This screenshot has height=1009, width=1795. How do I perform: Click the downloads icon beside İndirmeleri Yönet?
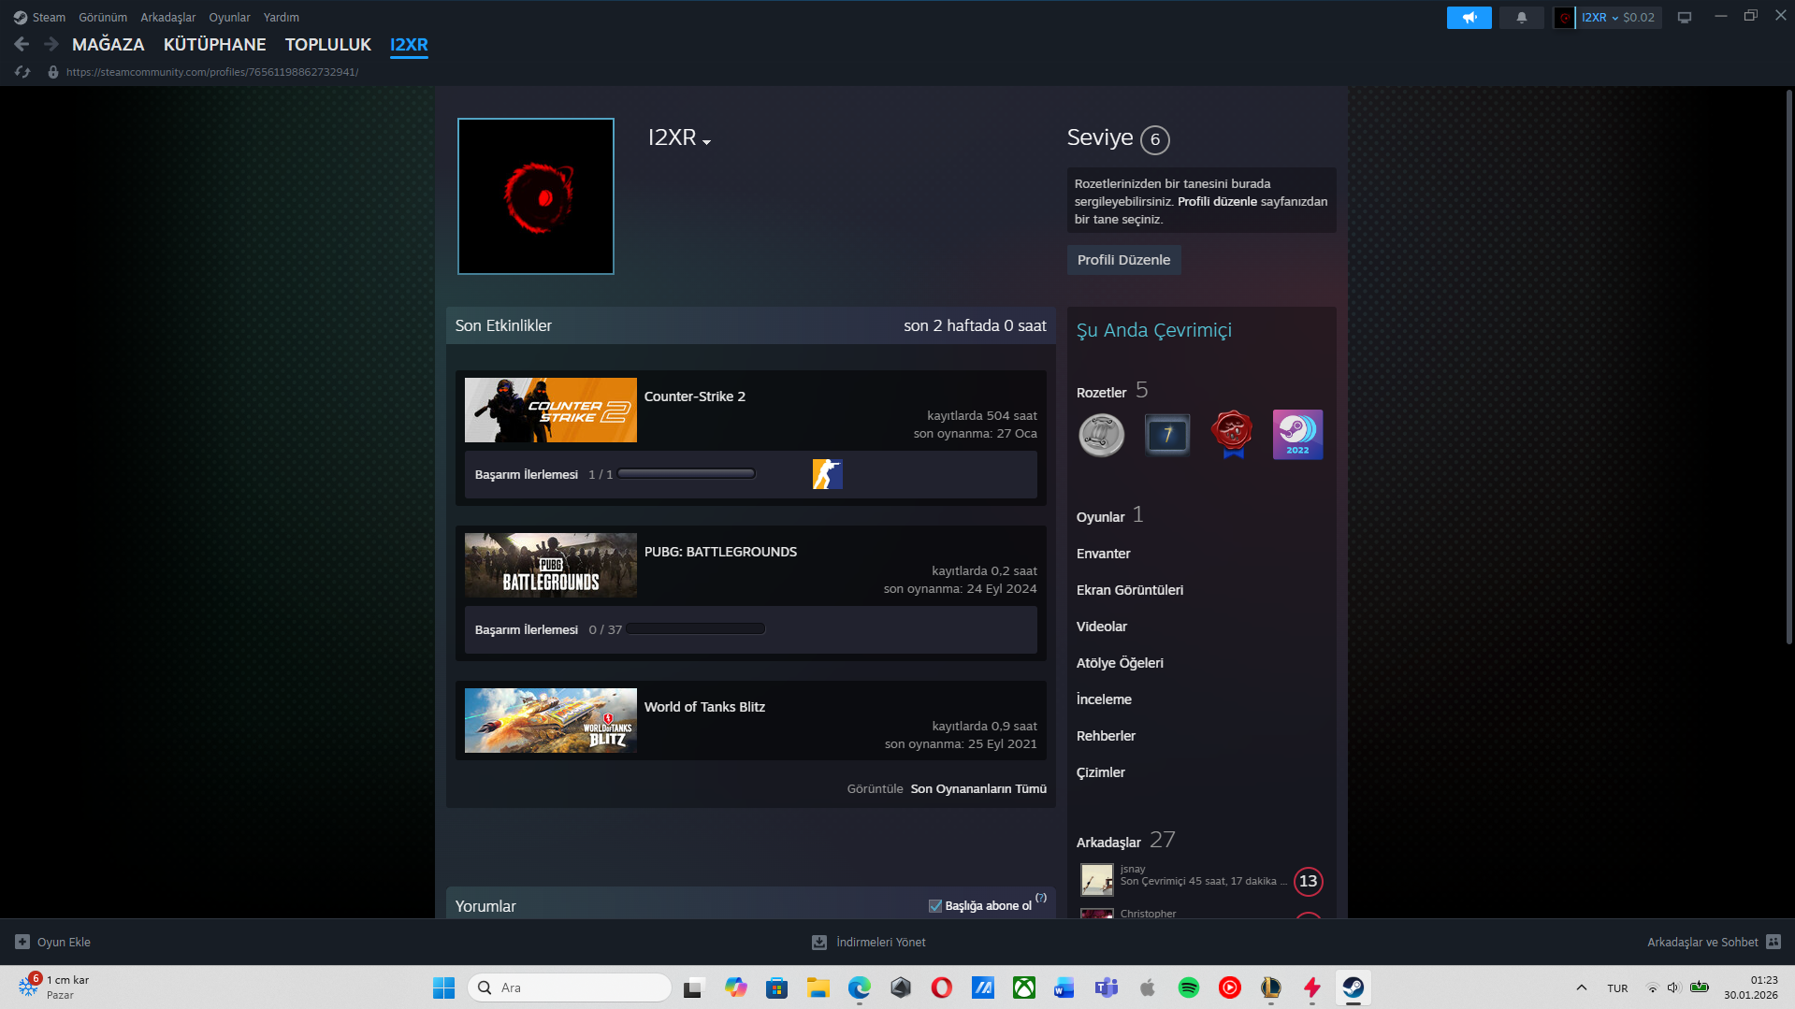819,942
